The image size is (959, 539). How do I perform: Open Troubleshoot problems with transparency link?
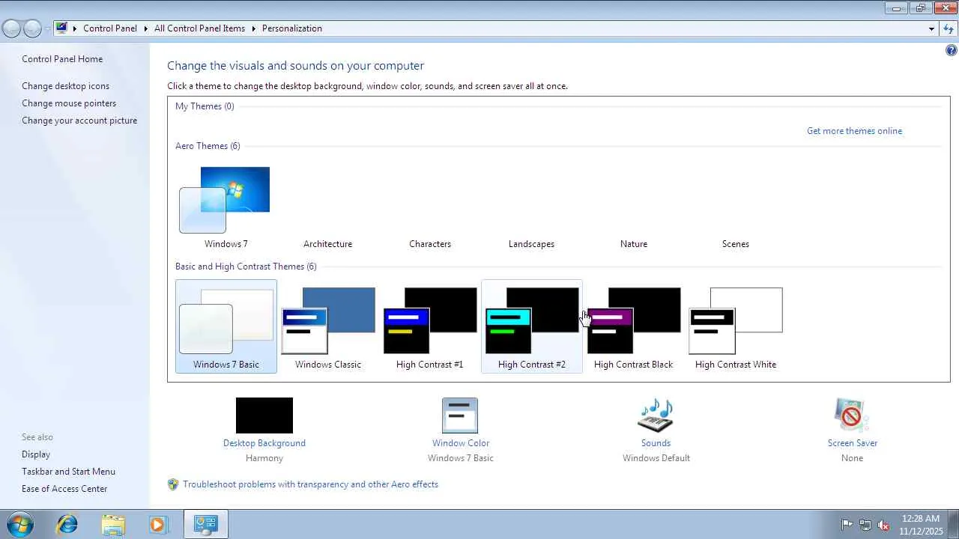(x=310, y=484)
